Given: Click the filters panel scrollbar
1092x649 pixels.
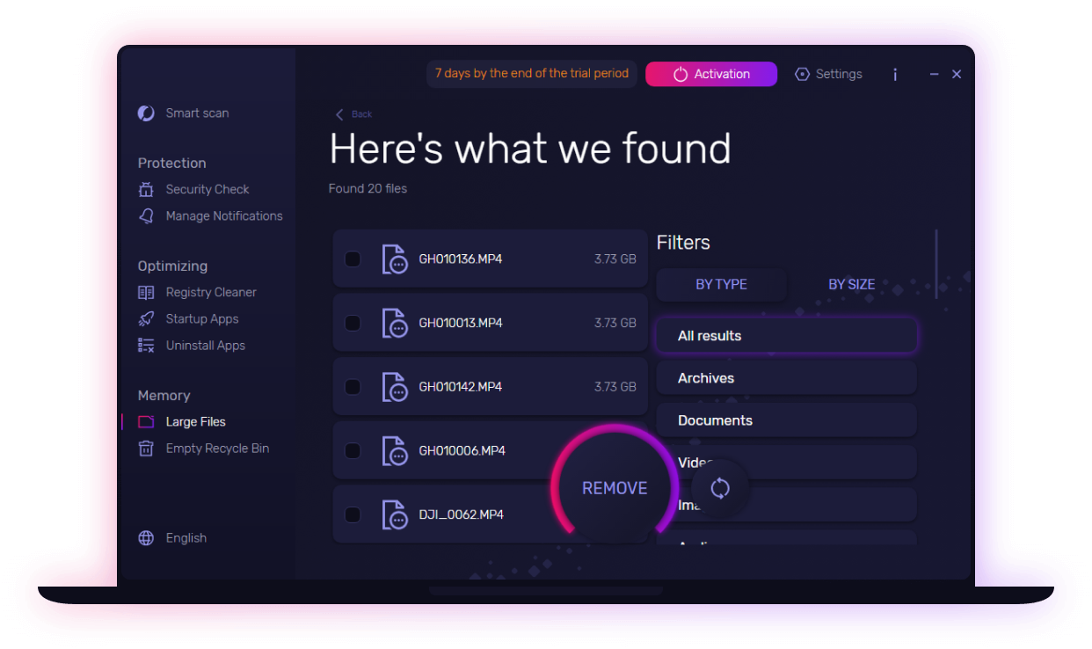Looking at the screenshot, I should 936,264.
